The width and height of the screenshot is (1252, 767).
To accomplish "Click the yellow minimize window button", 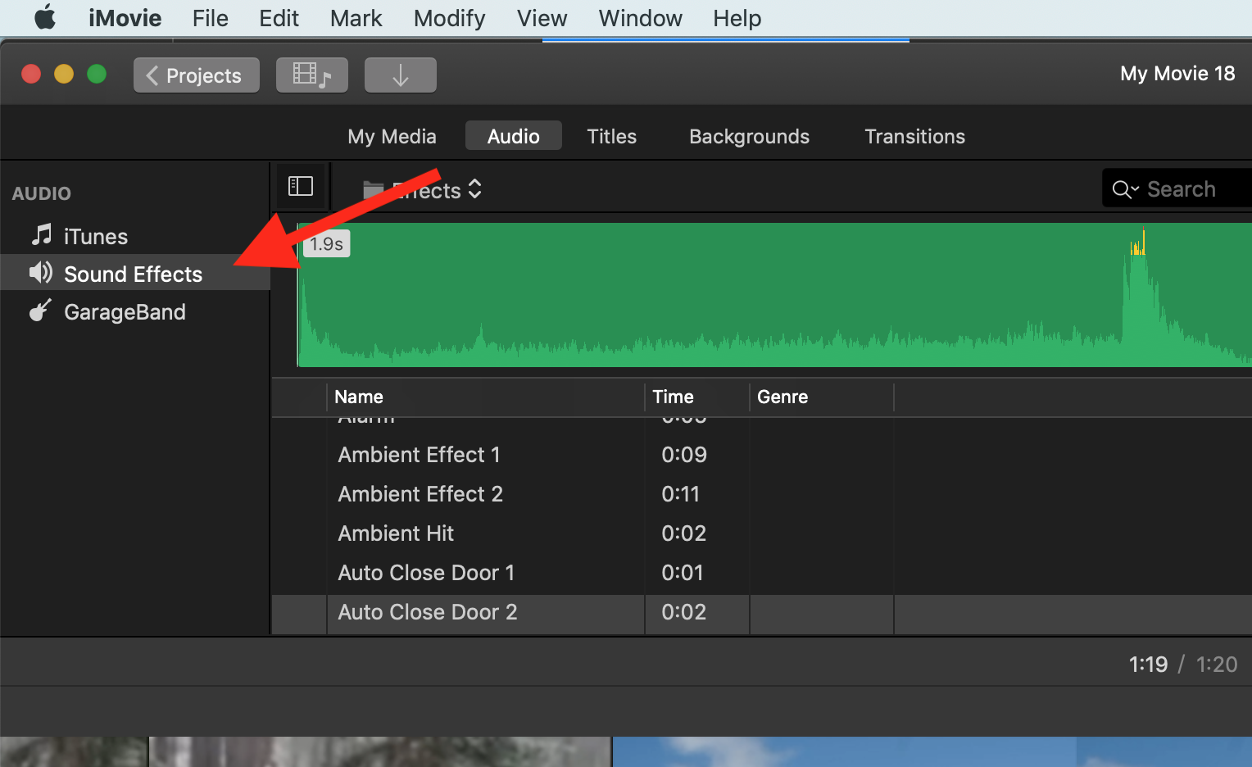I will click(64, 74).
